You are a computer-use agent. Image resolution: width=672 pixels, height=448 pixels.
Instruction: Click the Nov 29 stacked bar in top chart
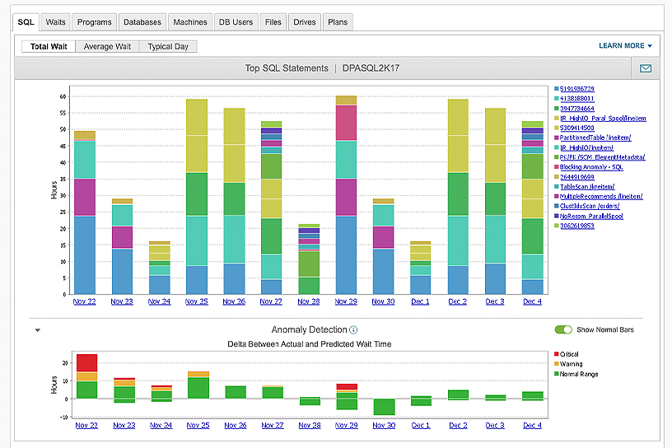(346, 198)
